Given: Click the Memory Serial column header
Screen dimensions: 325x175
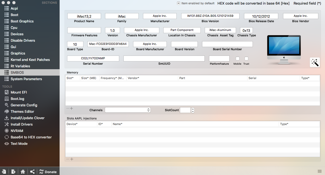Looking at the screenshot, I should coord(274,78).
